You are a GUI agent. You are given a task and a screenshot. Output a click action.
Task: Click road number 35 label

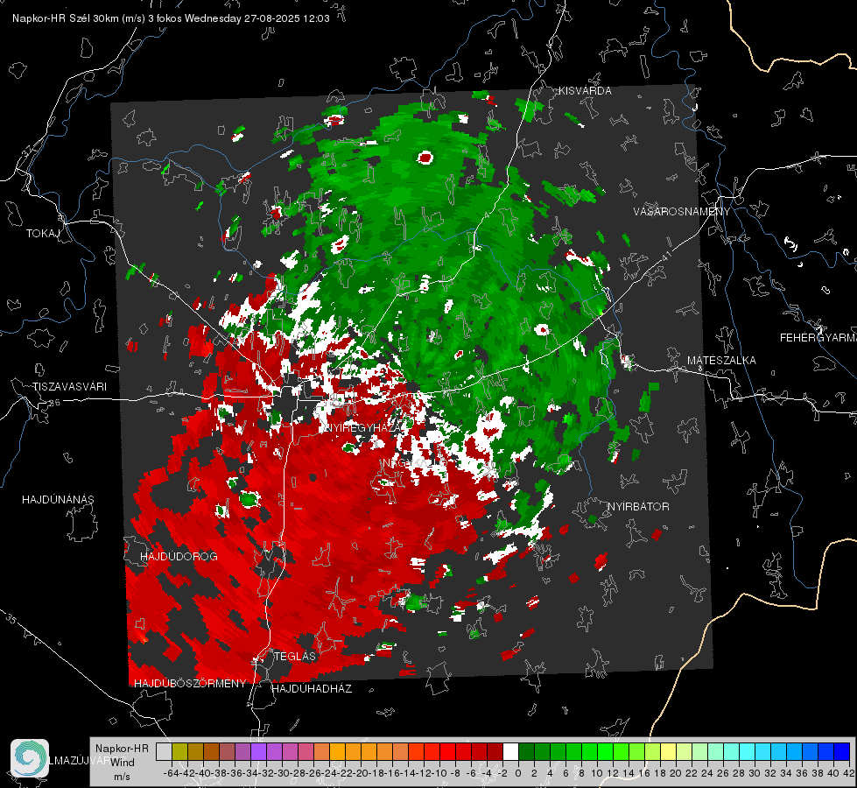(11, 618)
